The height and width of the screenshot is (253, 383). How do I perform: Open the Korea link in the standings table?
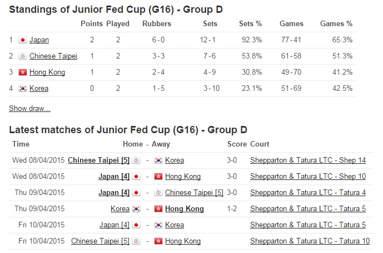tap(39, 88)
